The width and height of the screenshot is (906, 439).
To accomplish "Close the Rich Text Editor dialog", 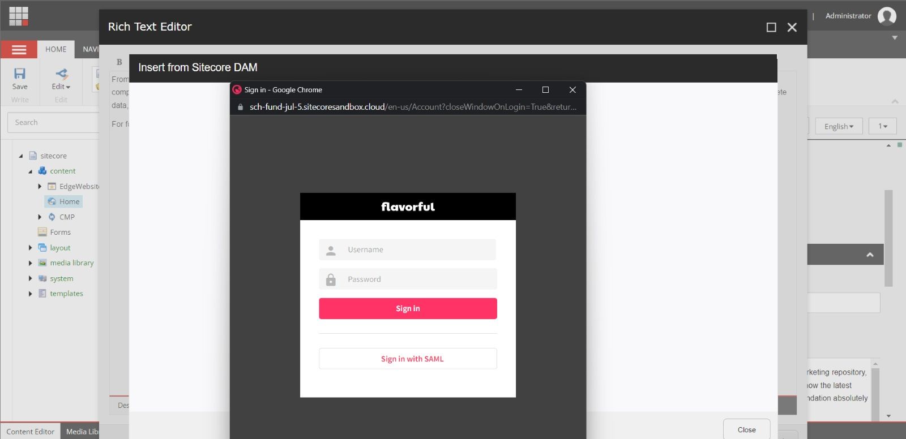I will point(792,27).
